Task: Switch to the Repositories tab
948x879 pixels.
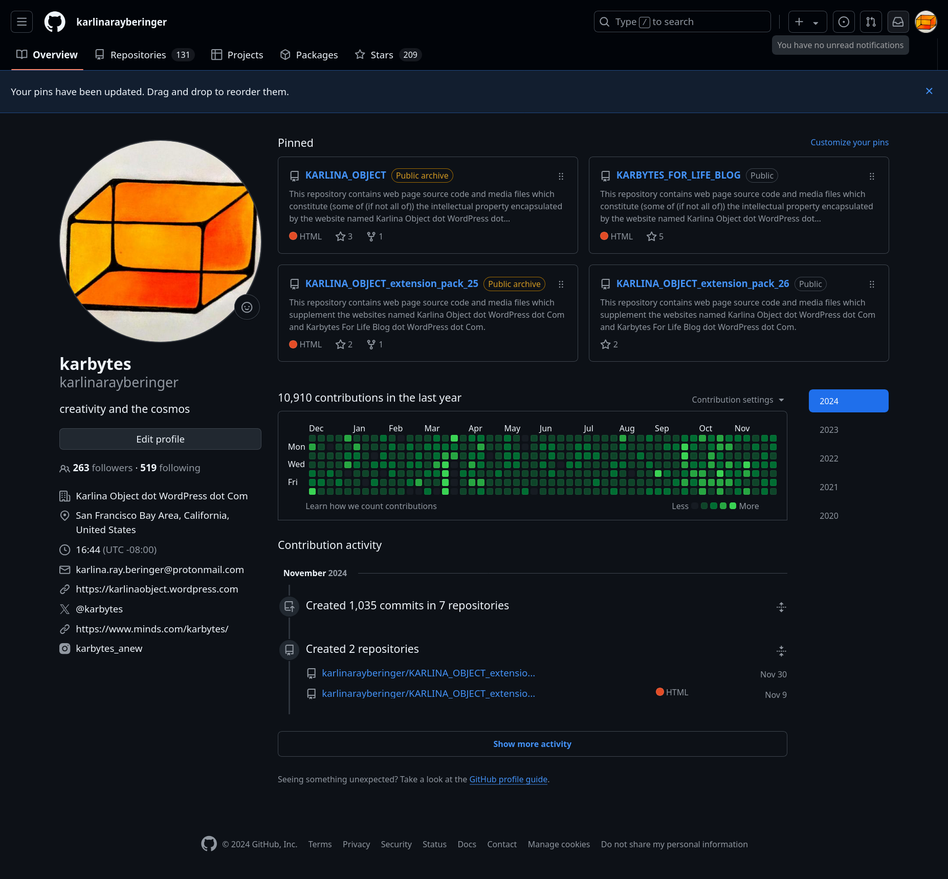Action: coord(144,55)
